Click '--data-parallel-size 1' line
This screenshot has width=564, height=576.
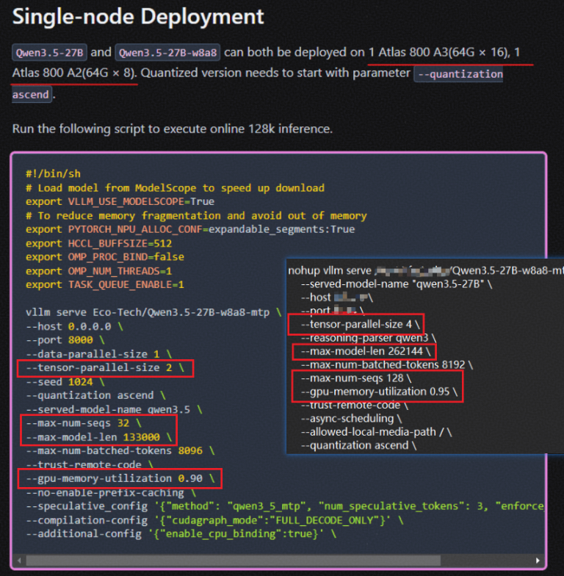98,354
